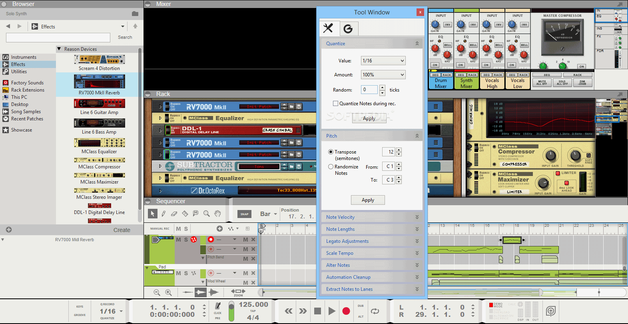Expand the Note Lengths section

(x=372, y=229)
